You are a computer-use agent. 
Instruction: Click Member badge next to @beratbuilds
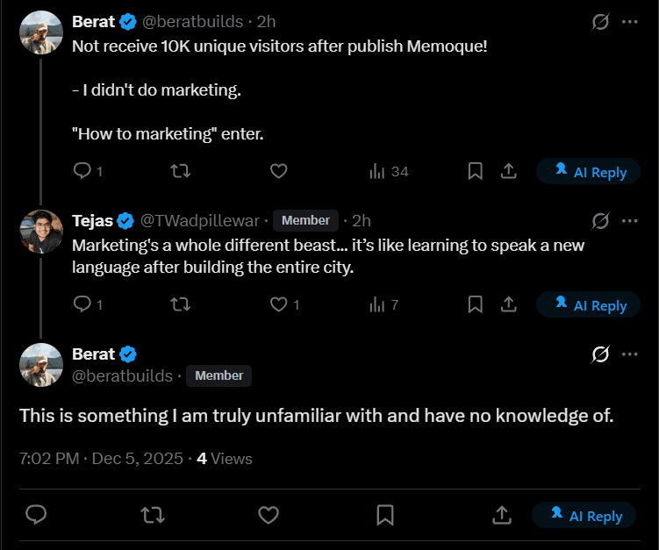click(x=218, y=375)
